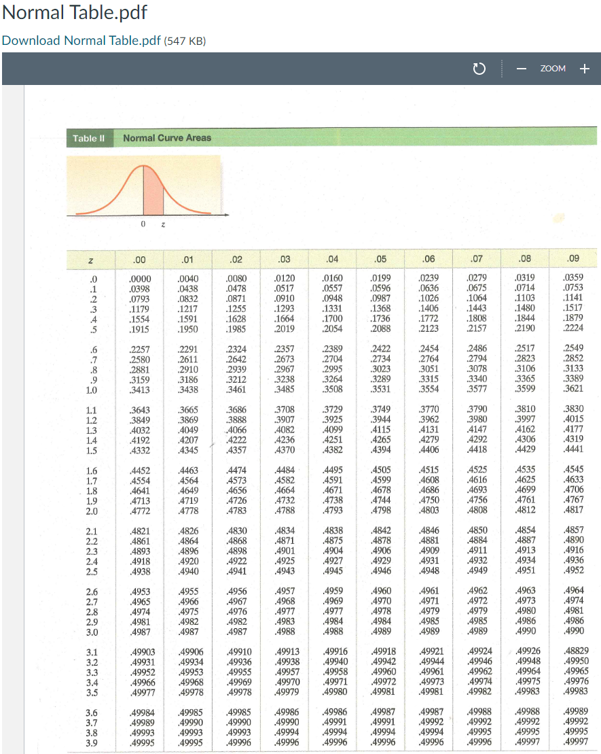Select the value .4236 in row 1.4
The image size is (601, 754).
[x=285, y=440]
